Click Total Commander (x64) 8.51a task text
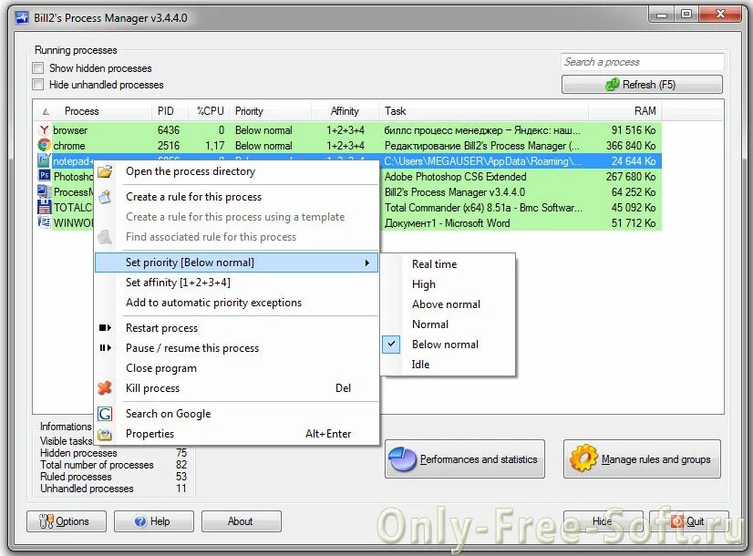753x556 pixels. (x=483, y=208)
